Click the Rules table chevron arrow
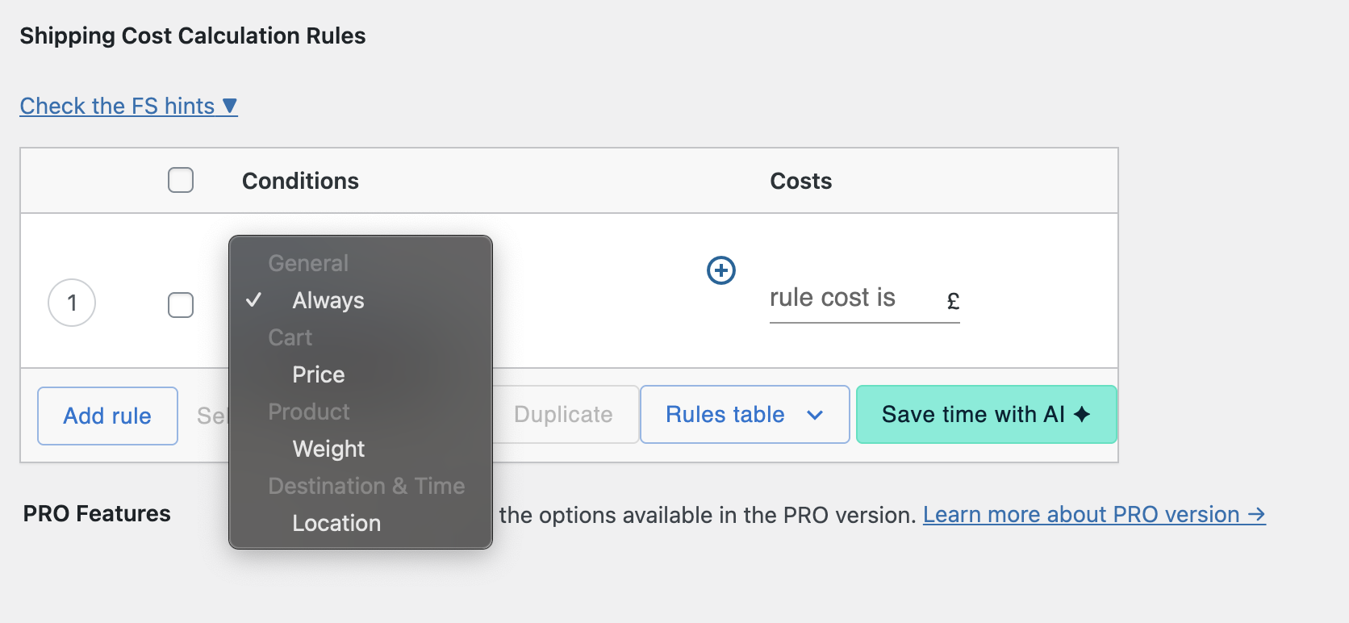1349x623 pixels. tap(815, 415)
